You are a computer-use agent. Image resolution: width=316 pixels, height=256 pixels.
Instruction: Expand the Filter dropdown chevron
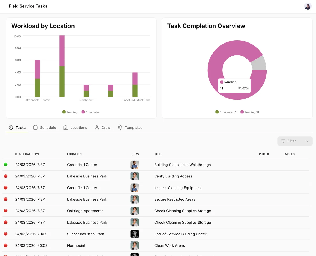click(307, 141)
